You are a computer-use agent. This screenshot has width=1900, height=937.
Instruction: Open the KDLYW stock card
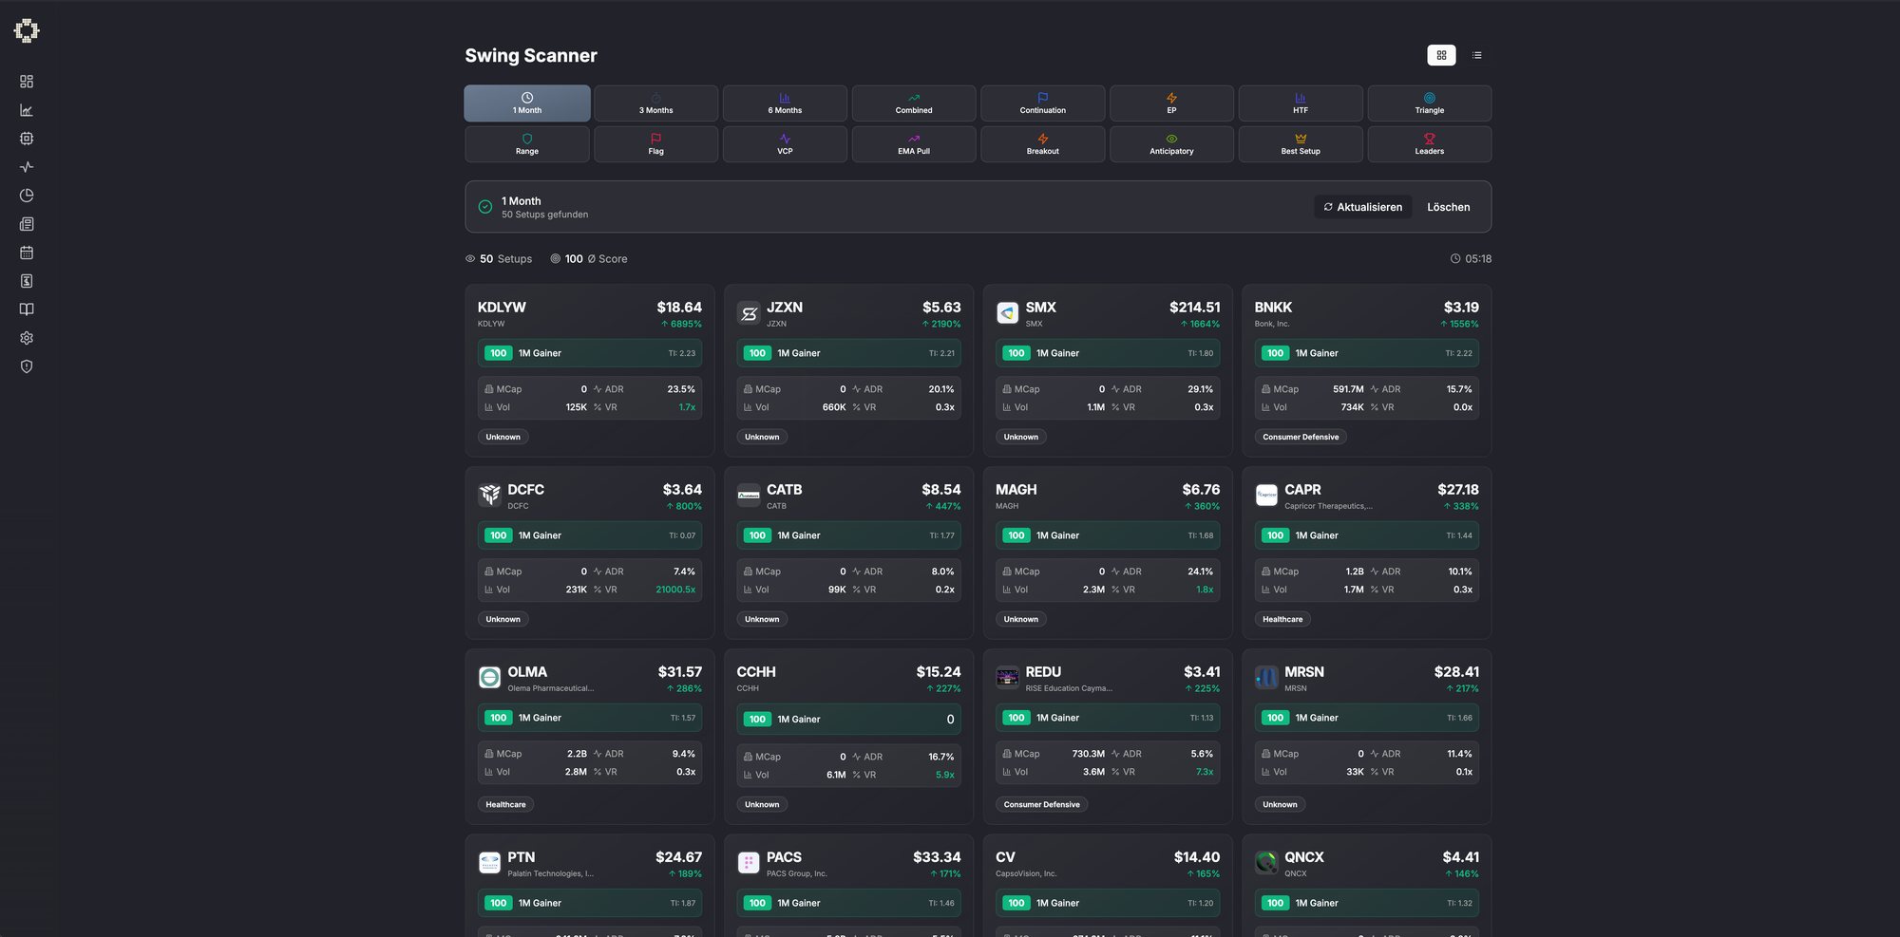tap(589, 314)
